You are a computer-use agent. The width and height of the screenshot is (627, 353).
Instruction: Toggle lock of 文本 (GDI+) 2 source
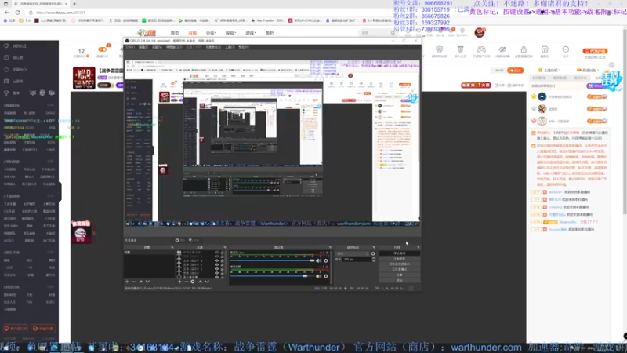(222, 269)
